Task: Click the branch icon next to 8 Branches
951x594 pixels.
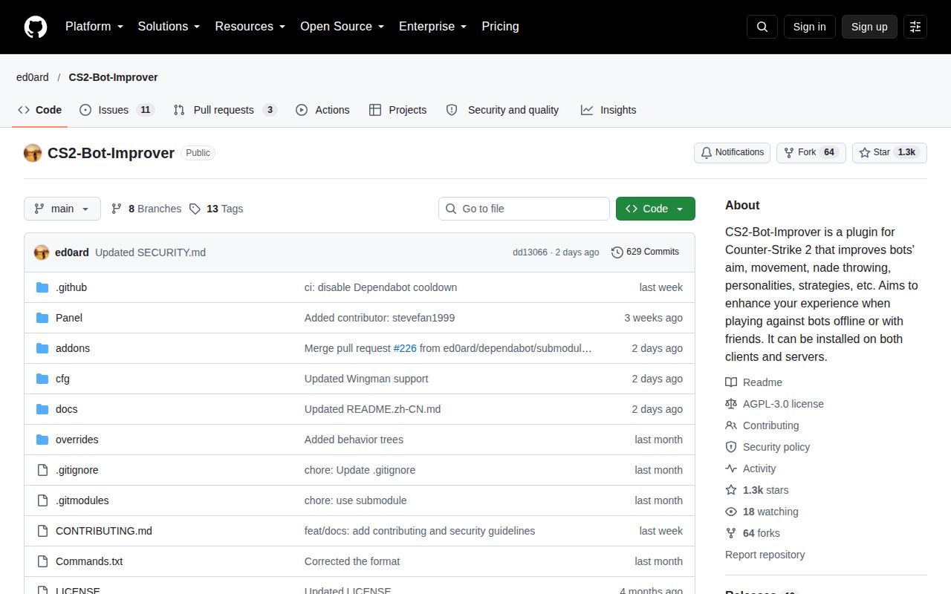Action: [117, 209]
